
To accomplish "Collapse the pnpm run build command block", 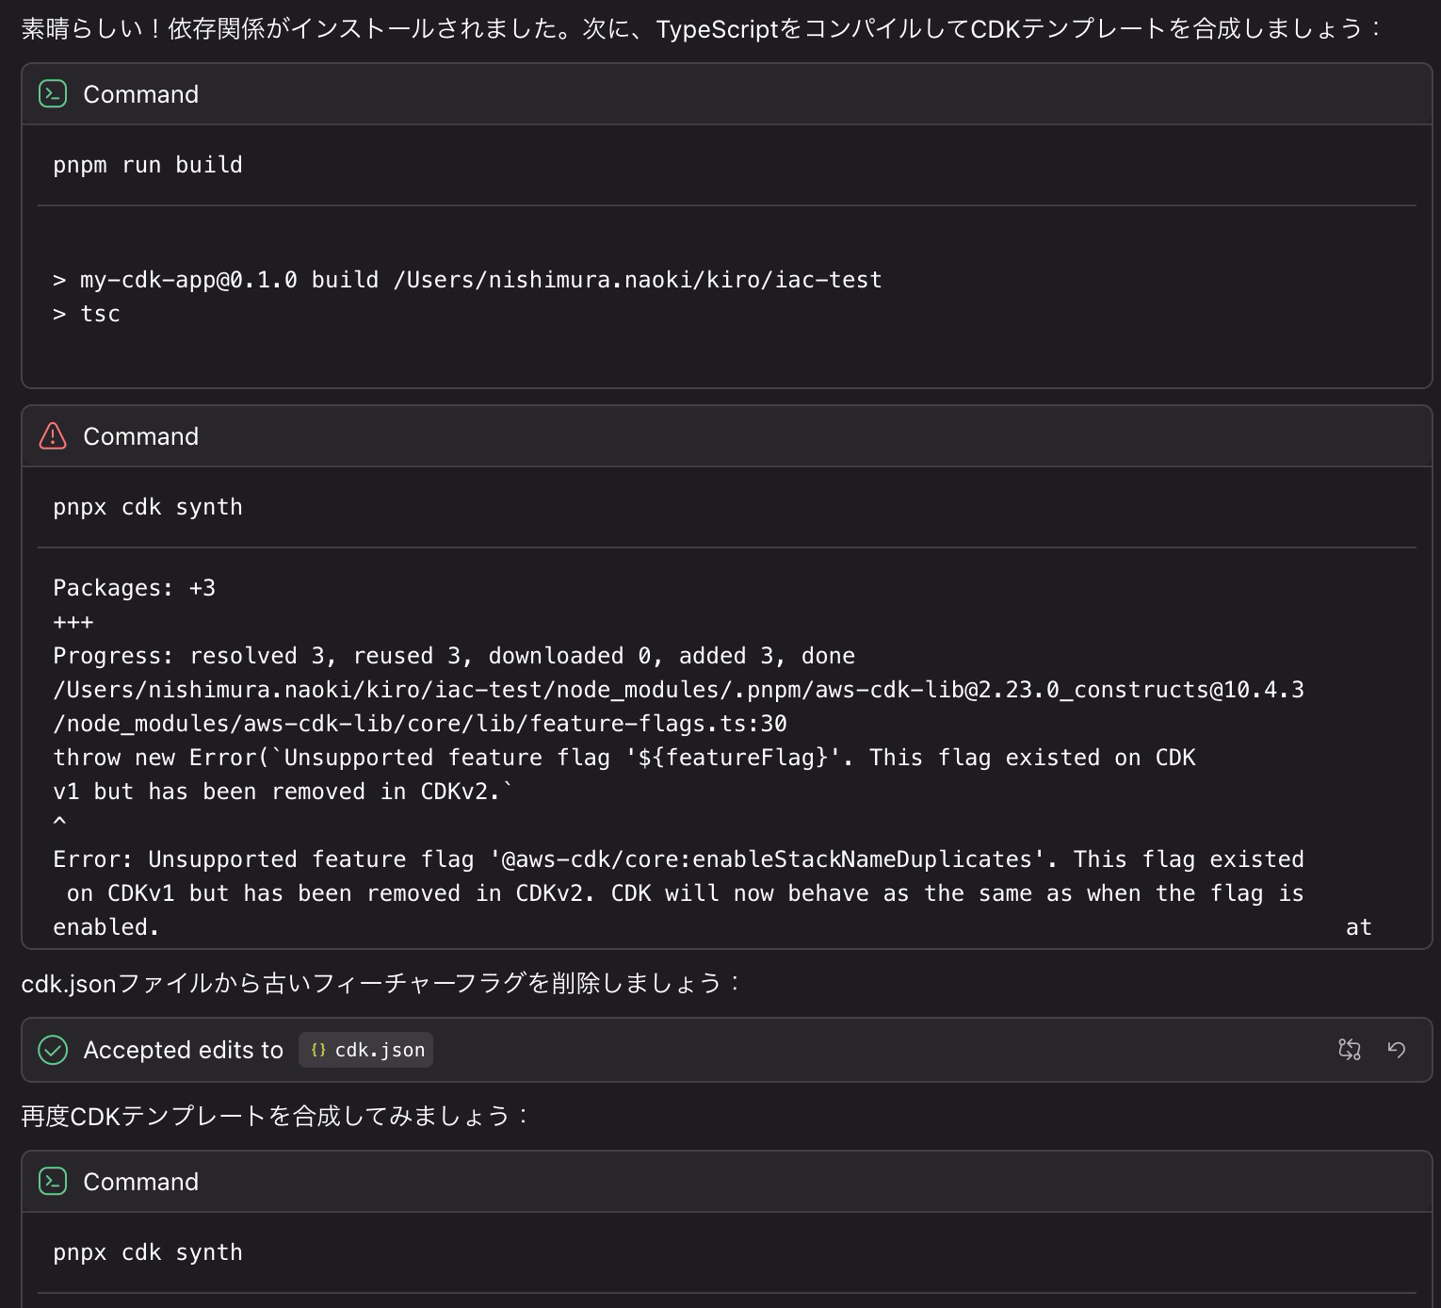I will 141,94.
